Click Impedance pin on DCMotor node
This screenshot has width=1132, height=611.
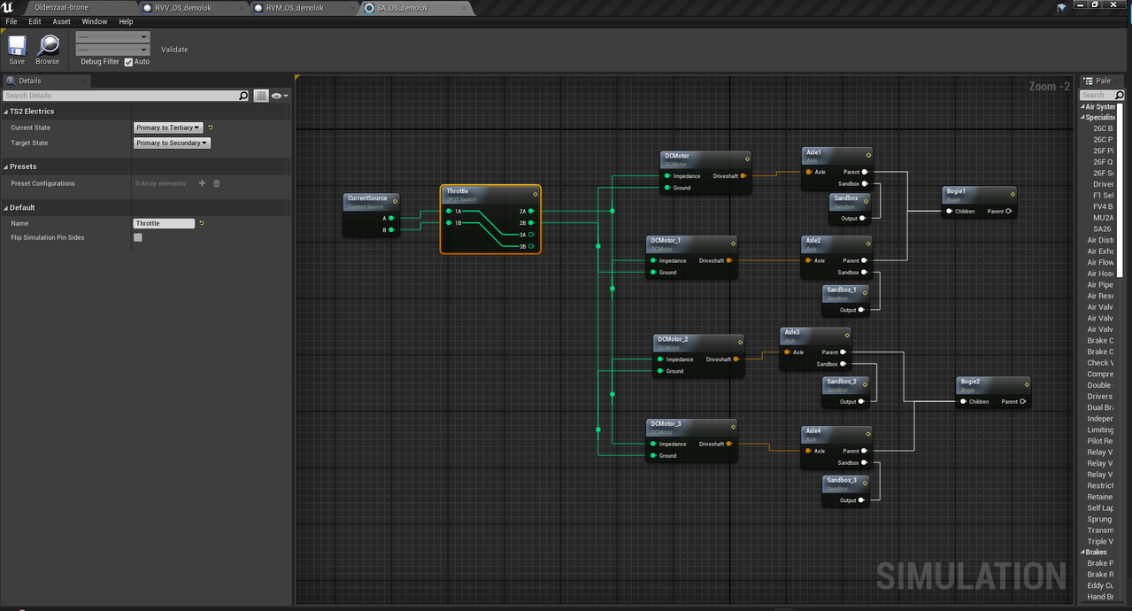coord(666,176)
